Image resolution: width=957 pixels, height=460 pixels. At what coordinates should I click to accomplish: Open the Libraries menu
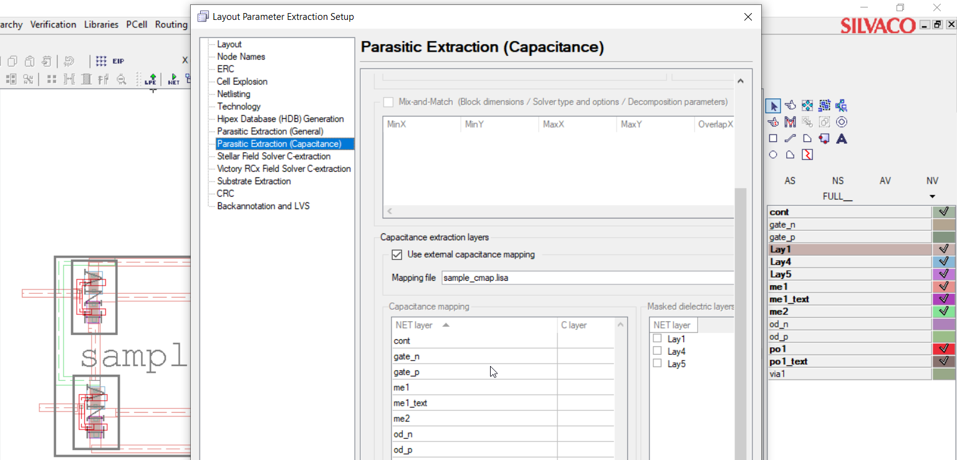(101, 24)
